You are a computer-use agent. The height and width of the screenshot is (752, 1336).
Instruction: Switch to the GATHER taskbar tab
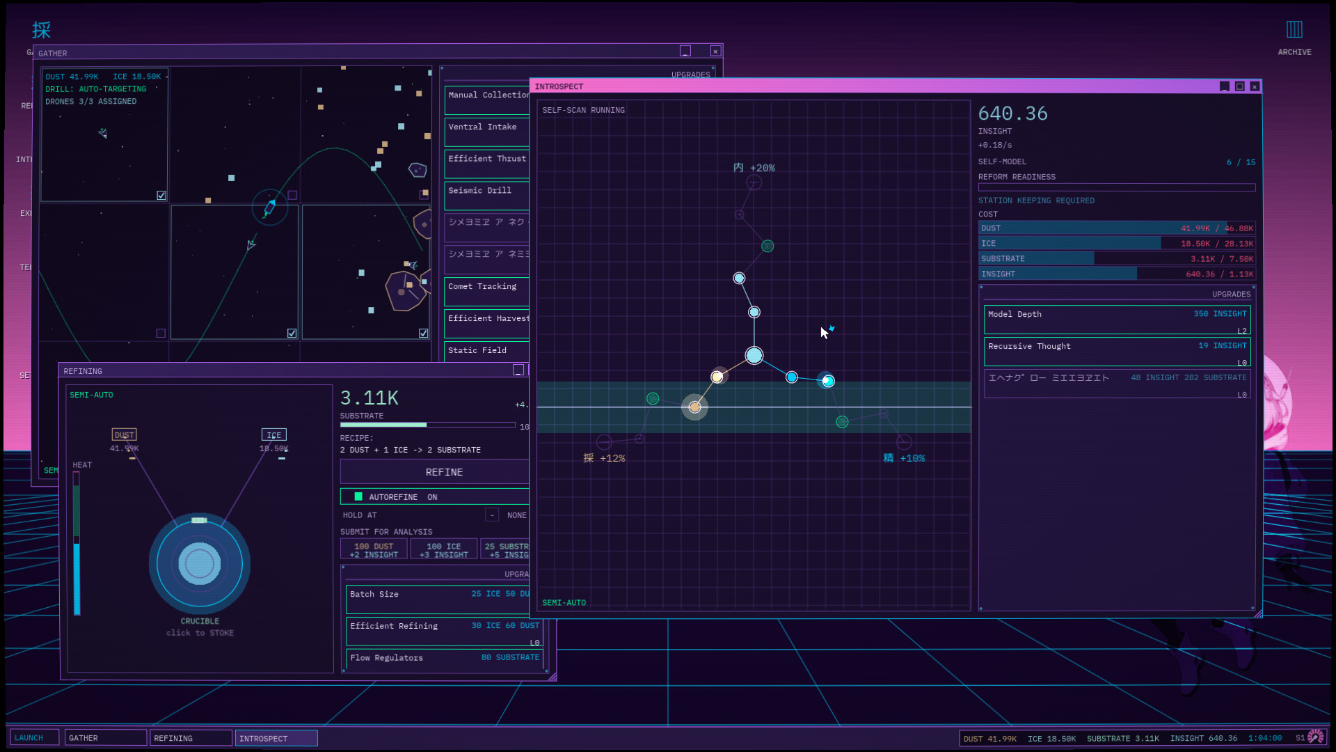[x=105, y=738]
